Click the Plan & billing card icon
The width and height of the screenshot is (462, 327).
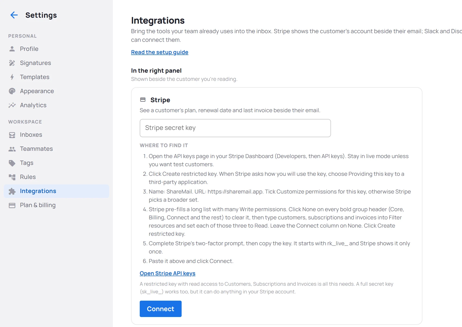(x=12, y=205)
